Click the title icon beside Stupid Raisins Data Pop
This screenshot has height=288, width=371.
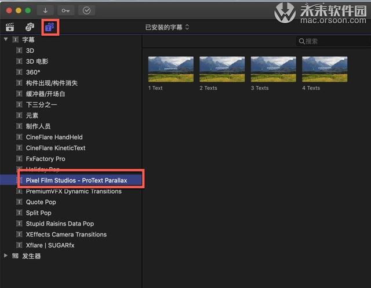coord(19,224)
